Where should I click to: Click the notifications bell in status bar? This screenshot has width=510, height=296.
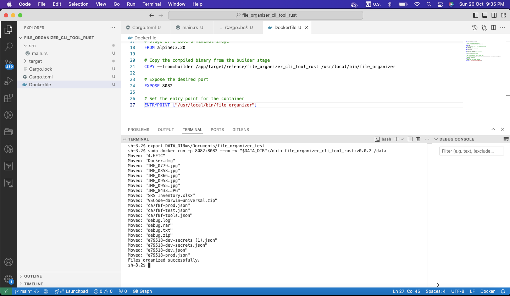(503, 291)
